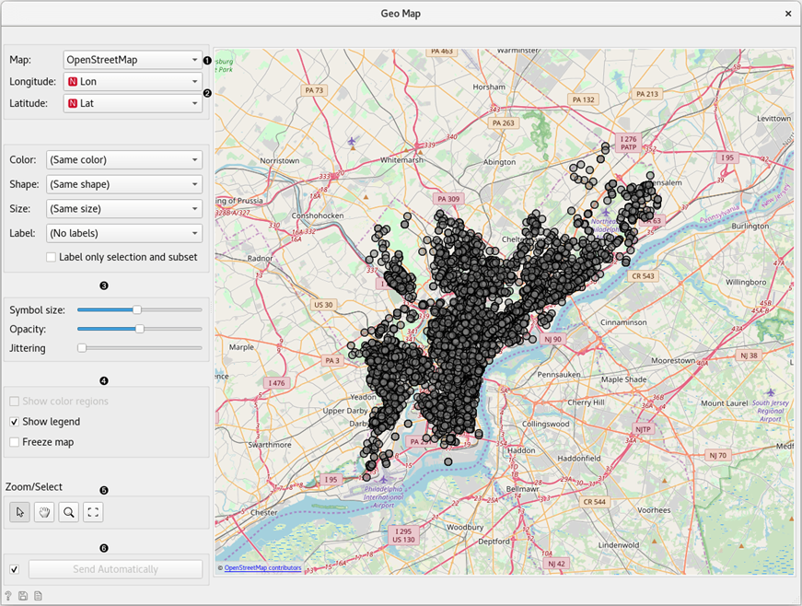Screen dimensions: 802x606
Task: Click the NJ 70 road shield
Action: coord(718,455)
